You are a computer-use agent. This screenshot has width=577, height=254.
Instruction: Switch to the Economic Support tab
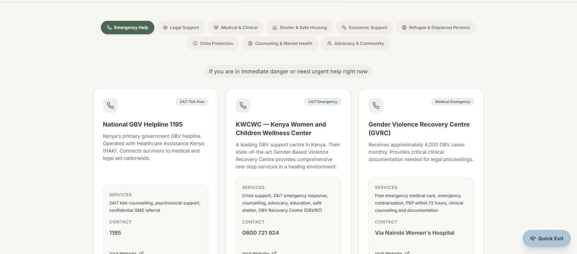point(364,28)
